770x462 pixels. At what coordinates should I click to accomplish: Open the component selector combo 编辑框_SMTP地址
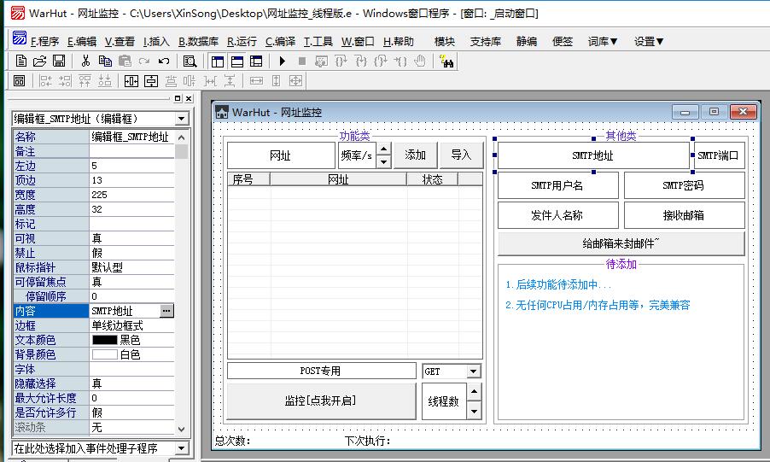pyautogui.click(x=181, y=119)
